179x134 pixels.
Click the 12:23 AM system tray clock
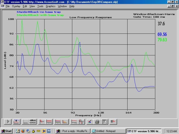click(171, 131)
